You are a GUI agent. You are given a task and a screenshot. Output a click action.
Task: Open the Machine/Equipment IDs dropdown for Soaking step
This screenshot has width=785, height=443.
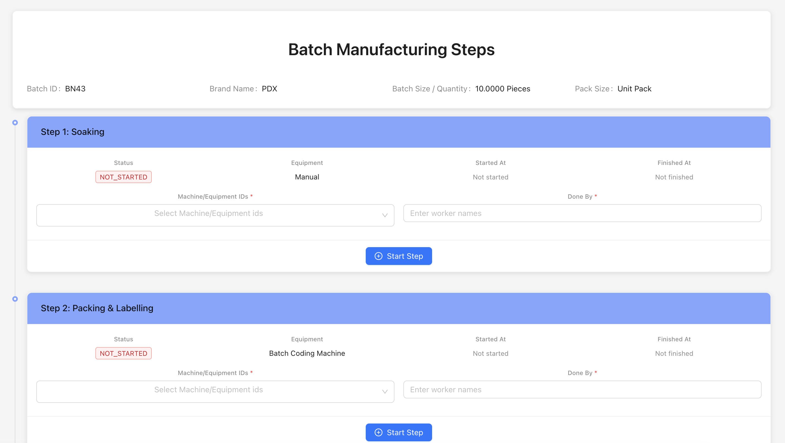[x=215, y=215]
